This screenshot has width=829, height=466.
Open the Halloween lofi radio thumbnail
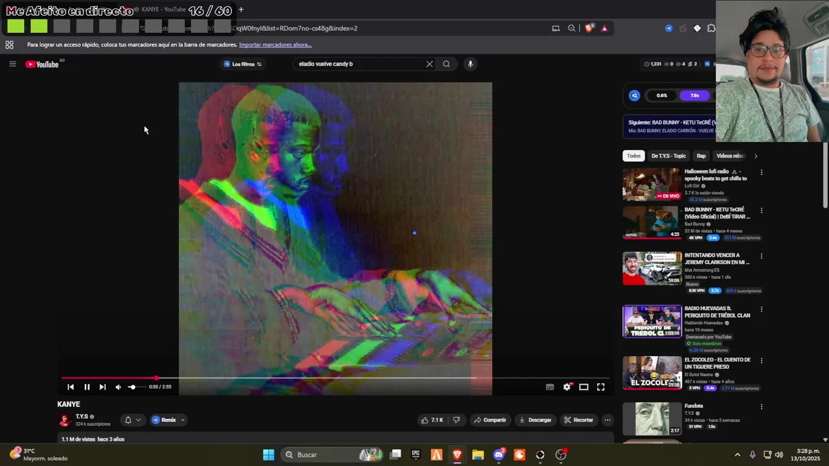(652, 184)
